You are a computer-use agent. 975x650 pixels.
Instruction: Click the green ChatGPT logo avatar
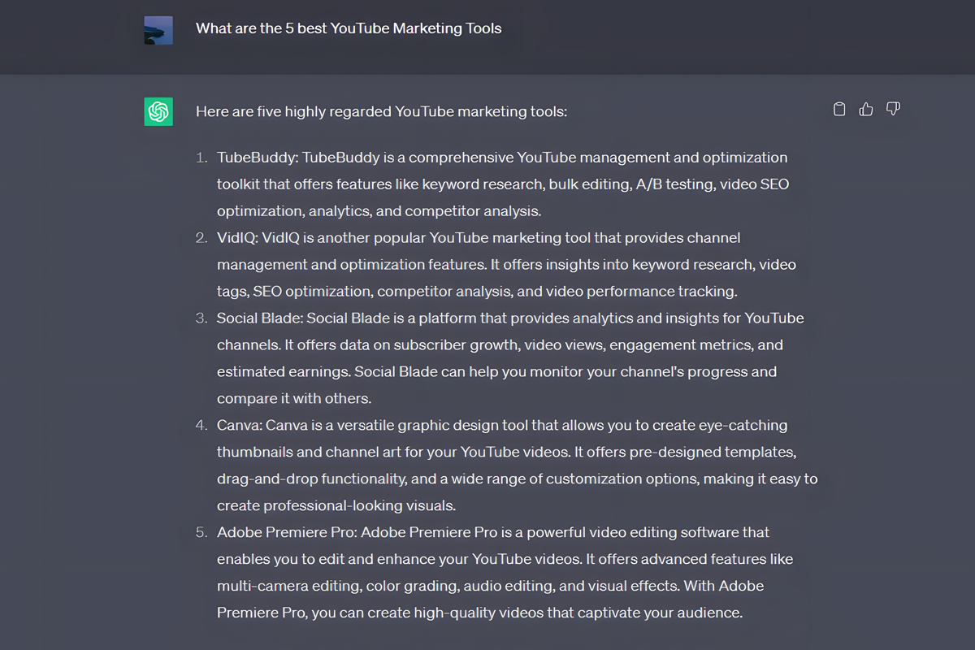[x=158, y=111]
